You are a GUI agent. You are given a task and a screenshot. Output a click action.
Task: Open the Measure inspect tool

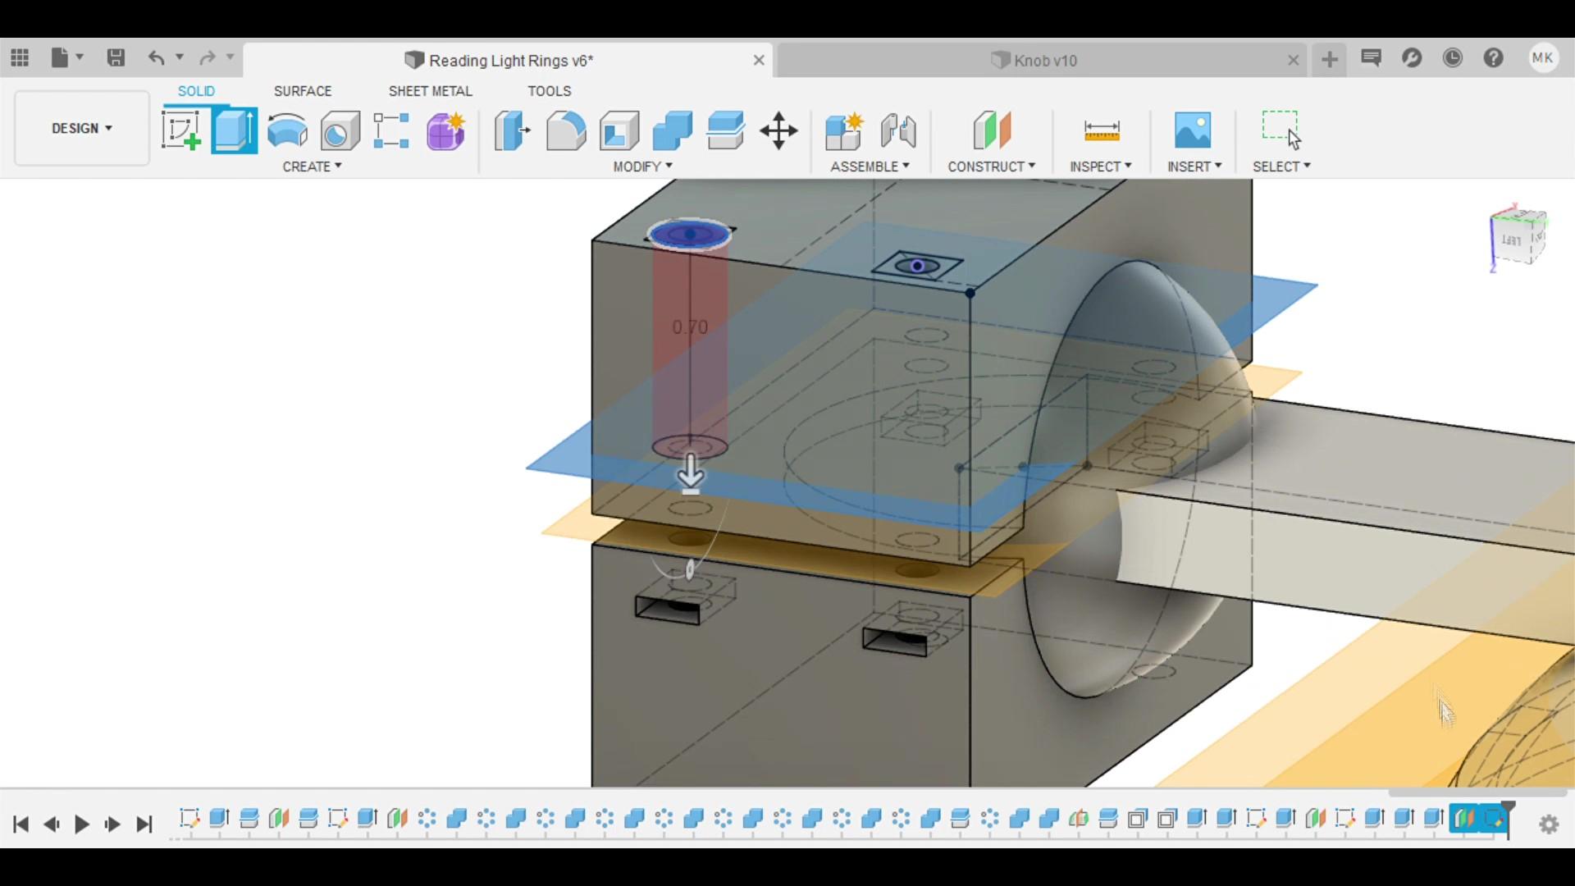coord(1100,130)
